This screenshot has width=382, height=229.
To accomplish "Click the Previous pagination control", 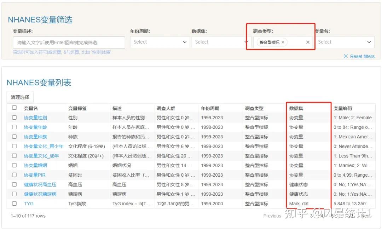I will [272, 216].
